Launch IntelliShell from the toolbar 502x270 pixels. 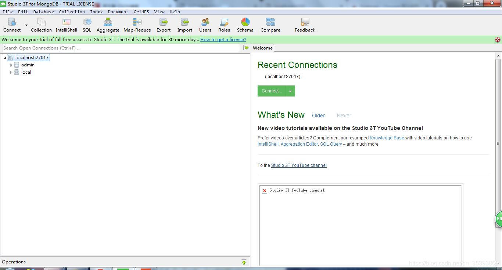[x=67, y=25]
